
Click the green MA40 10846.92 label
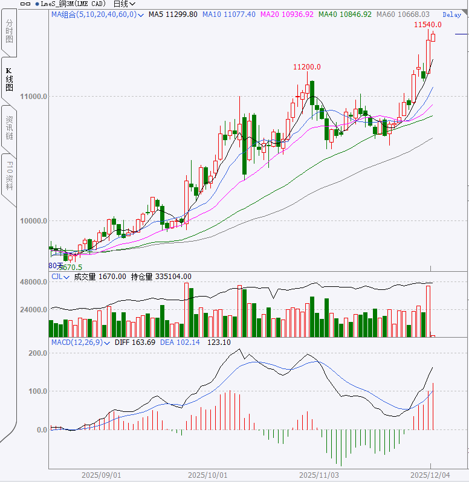tap(345, 14)
